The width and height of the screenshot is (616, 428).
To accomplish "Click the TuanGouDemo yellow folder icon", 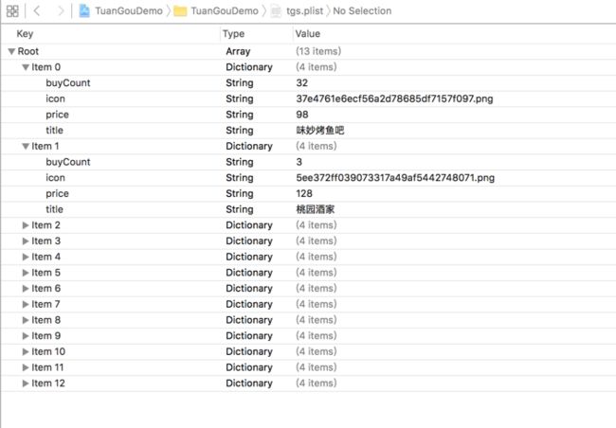I will pyautogui.click(x=180, y=11).
